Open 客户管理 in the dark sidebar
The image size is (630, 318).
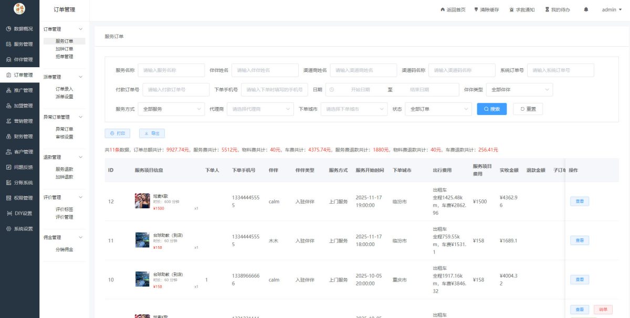tap(19, 152)
